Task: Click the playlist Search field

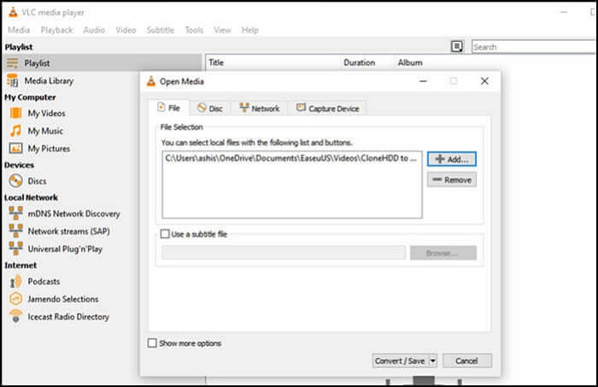Action: point(534,47)
